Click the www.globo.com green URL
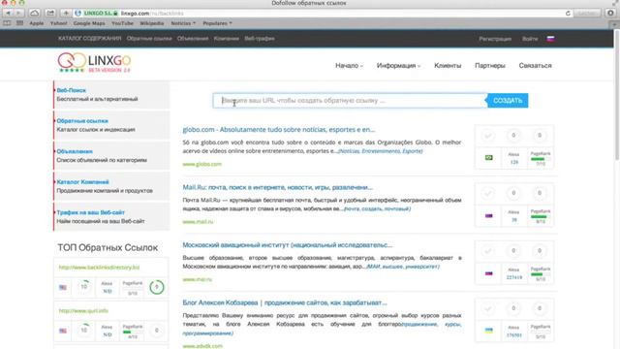Image resolution: width=620 pixels, height=349 pixels. (202, 164)
